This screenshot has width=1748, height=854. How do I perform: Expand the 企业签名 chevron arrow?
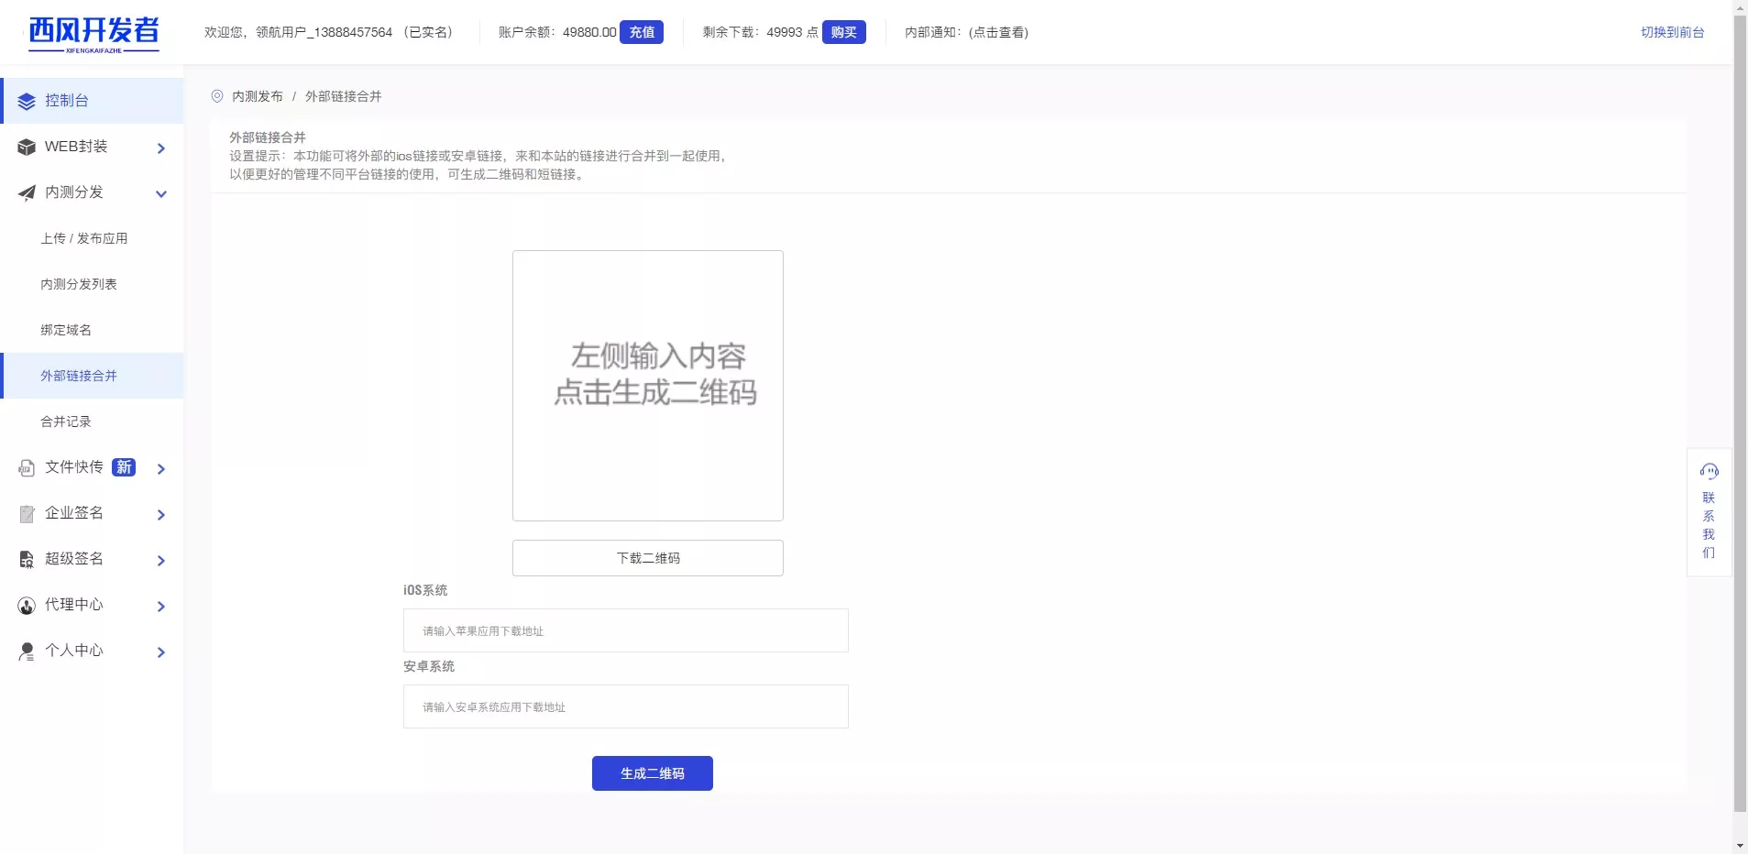coord(161,515)
